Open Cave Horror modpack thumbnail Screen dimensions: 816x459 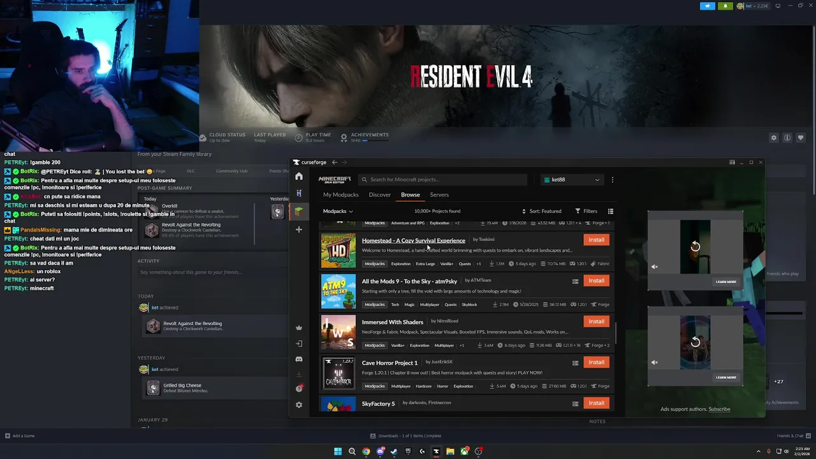[338, 373]
